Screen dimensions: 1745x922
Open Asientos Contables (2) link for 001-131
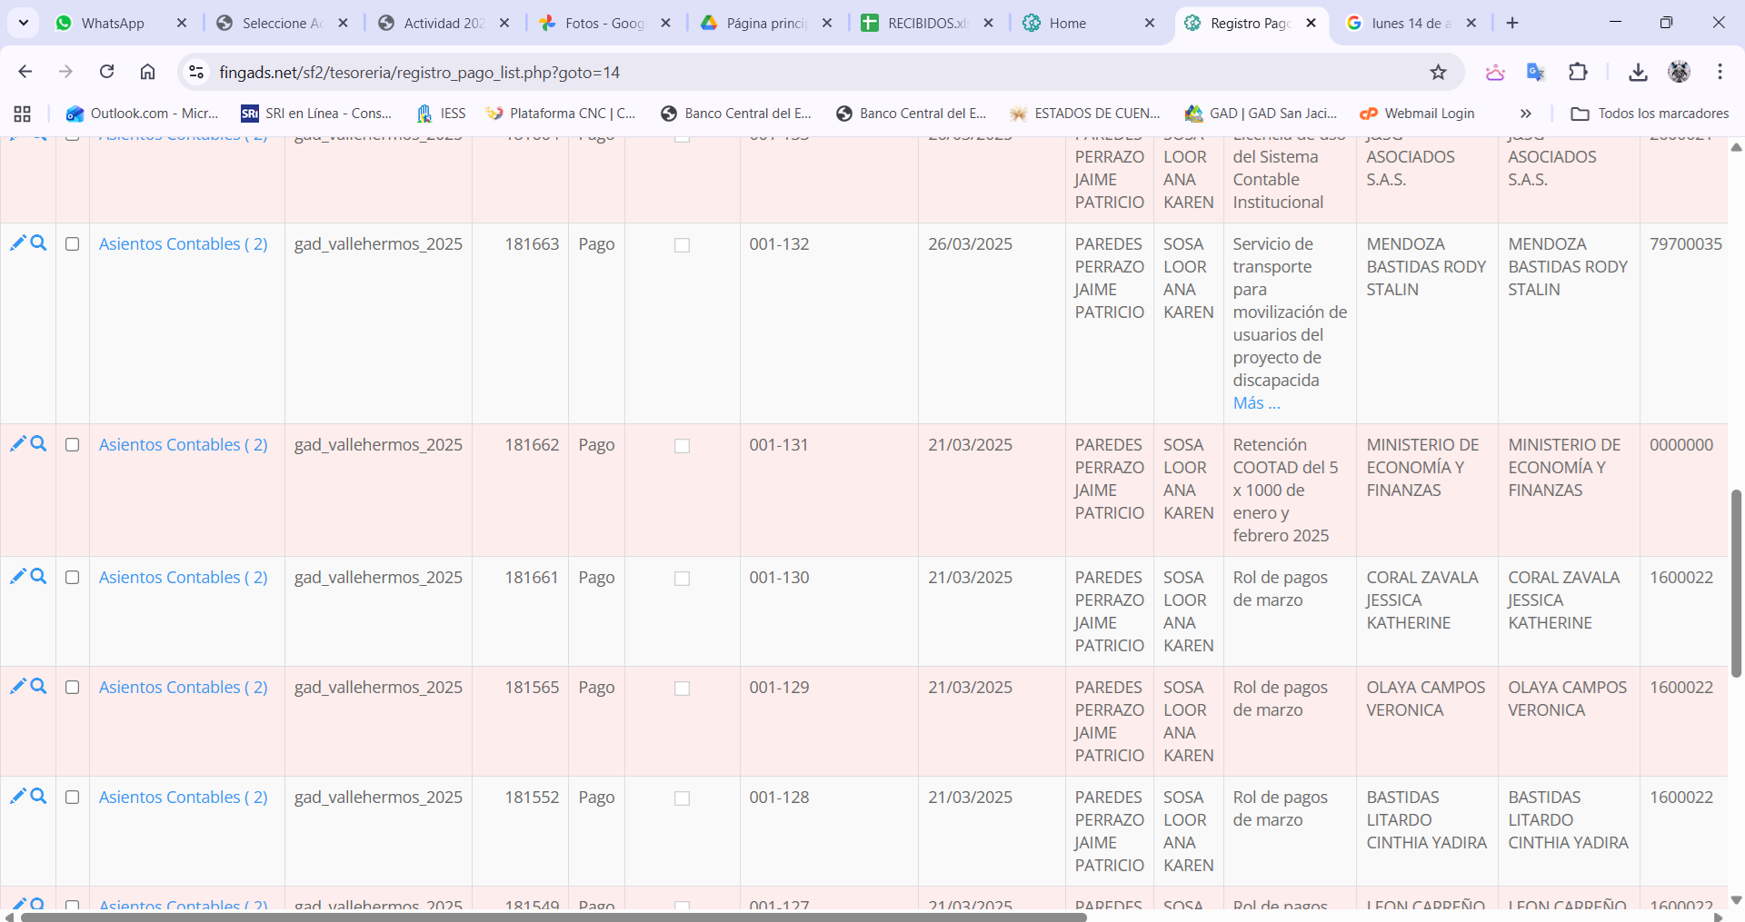183,444
